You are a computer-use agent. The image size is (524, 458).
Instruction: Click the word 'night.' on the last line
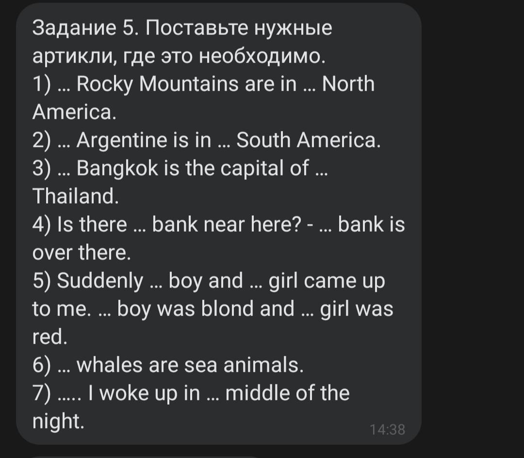pos(58,421)
